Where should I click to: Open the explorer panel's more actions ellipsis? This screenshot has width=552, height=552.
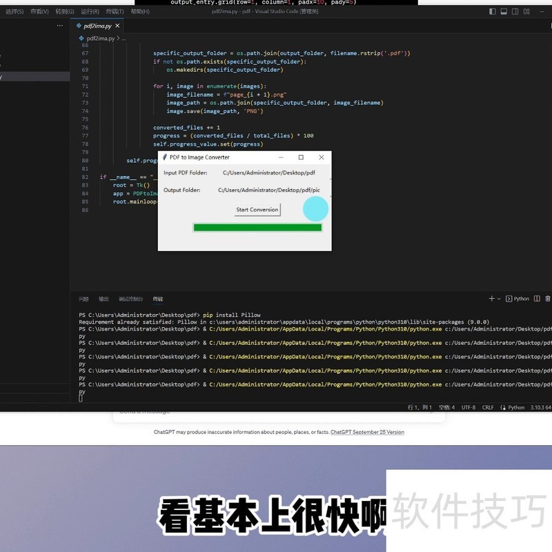point(59,26)
